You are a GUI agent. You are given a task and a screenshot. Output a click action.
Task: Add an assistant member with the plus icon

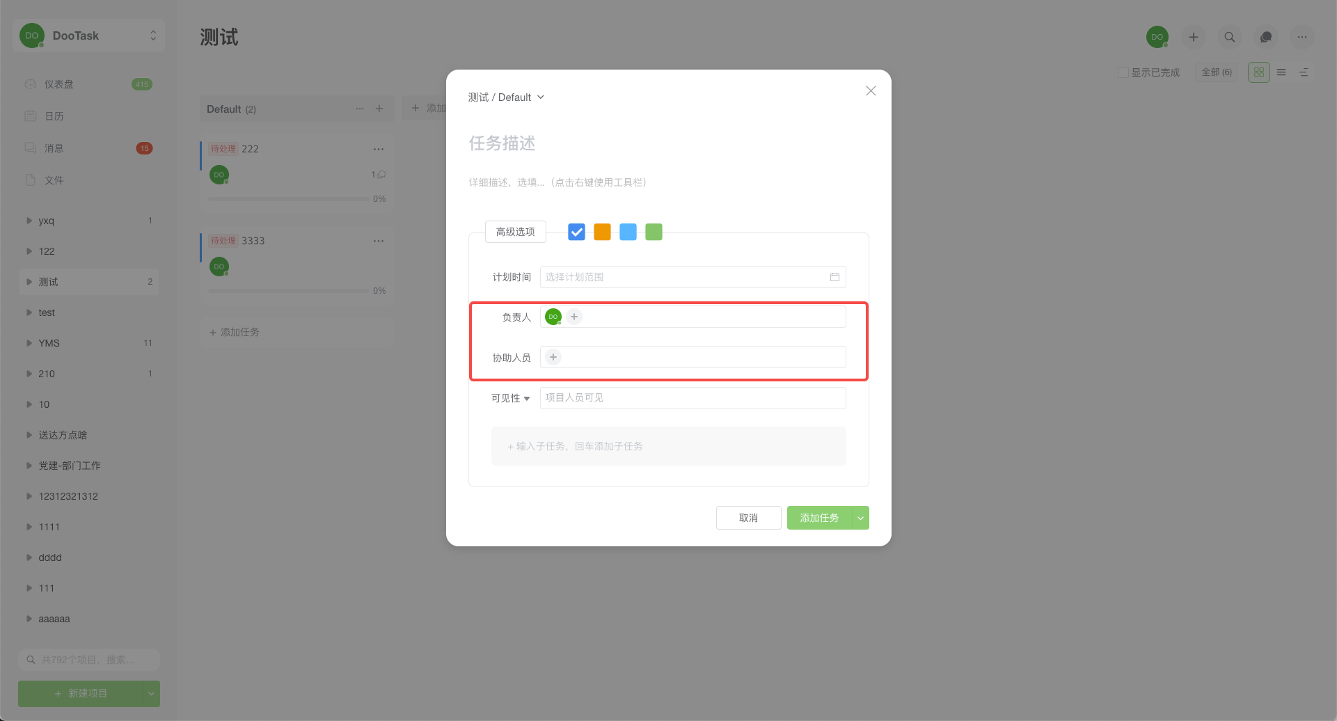pyautogui.click(x=553, y=357)
